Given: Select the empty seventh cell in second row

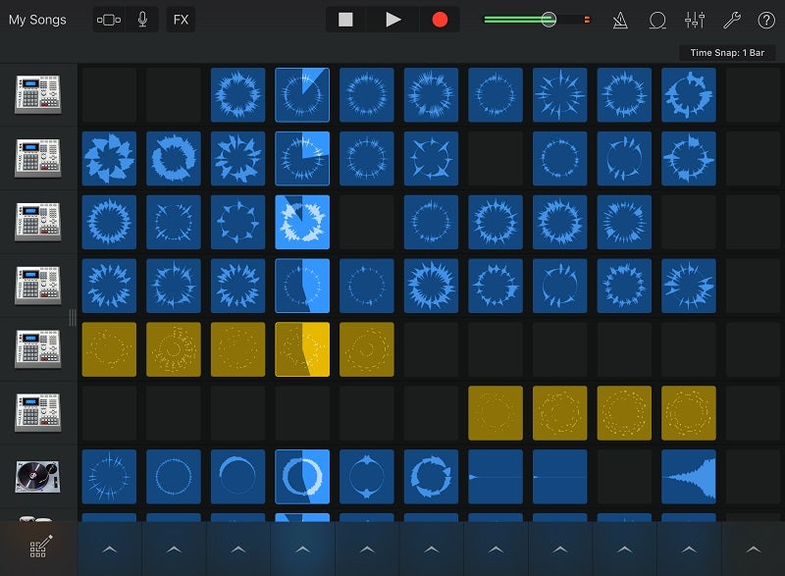Looking at the screenshot, I should pyautogui.click(x=496, y=159).
